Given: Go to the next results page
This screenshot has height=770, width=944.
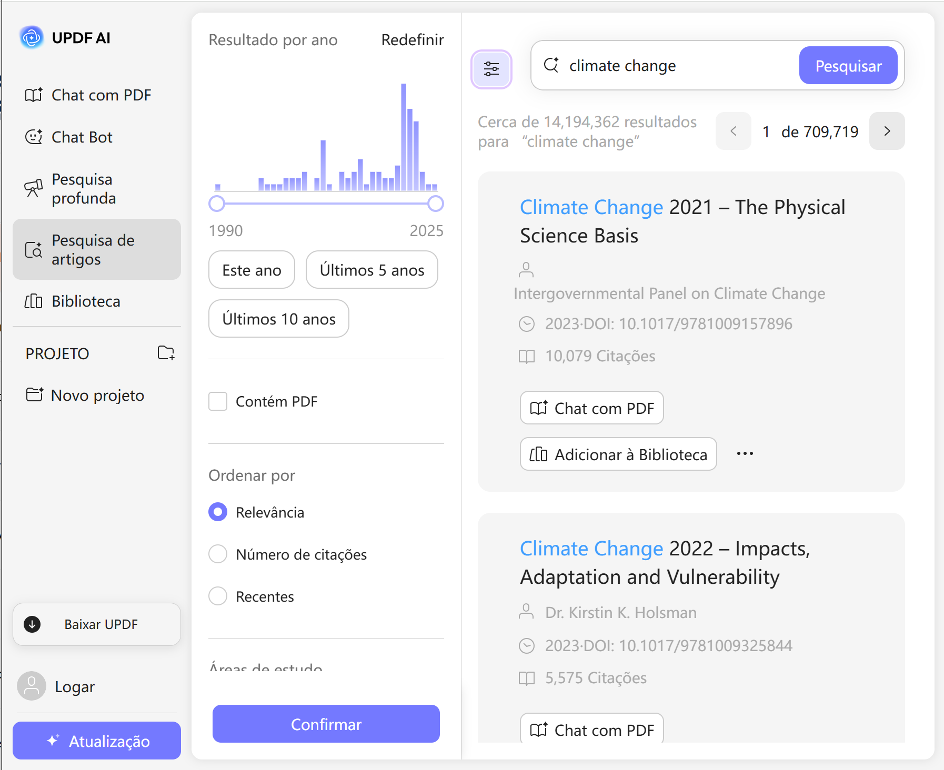Looking at the screenshot, I should tap(887, 131).
